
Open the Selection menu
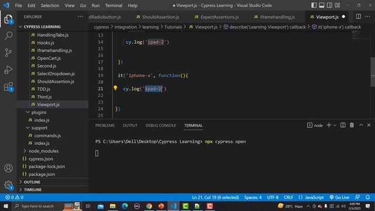(x=50, y=5)
